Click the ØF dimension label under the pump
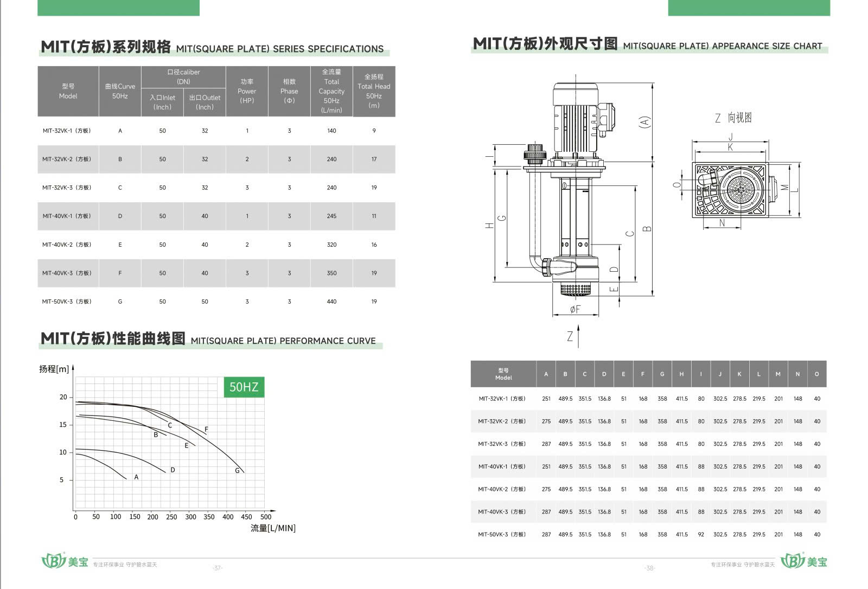This screenshot has height=589, width=868. (x=575, y=309)
